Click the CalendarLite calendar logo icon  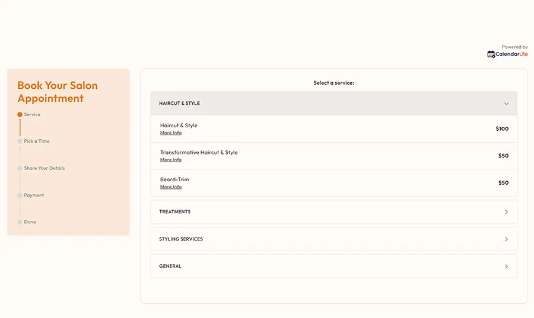pyautogui.click(x=491, y=54)
